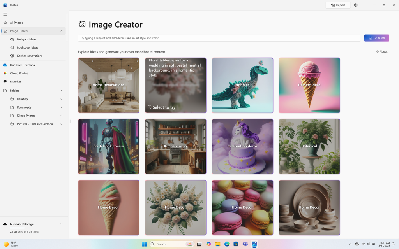Open Photos settings via the gear icon
The height and width of the screenshot is (249, 399).
click(355, 5)
